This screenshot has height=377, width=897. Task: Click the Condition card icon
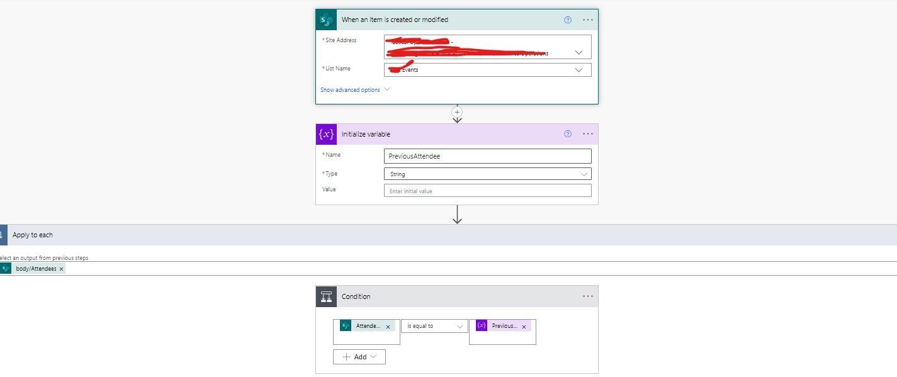pyautogui.click(x=326, y=296)
